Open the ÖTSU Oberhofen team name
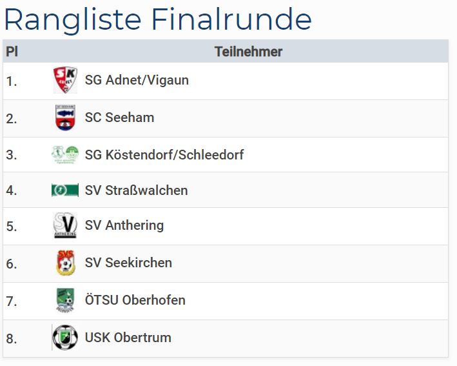The width and height of the screenshot is (457, 366). click(x=135, y=300)
